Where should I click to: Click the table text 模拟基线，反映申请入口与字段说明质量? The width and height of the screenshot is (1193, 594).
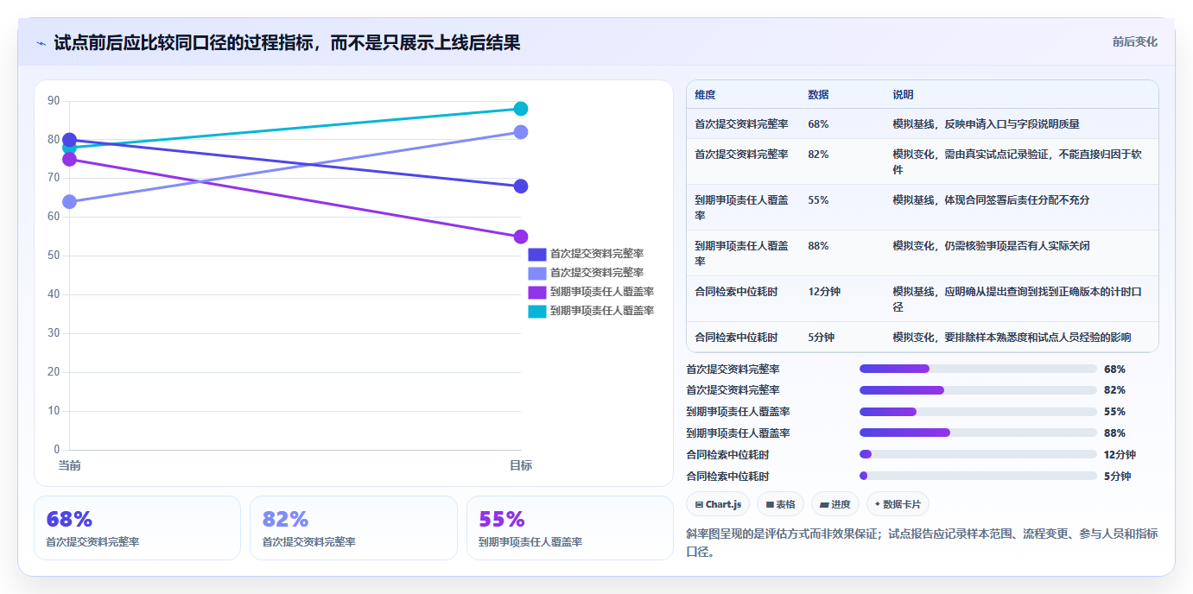pyautogui.click(x=986, y=124)
